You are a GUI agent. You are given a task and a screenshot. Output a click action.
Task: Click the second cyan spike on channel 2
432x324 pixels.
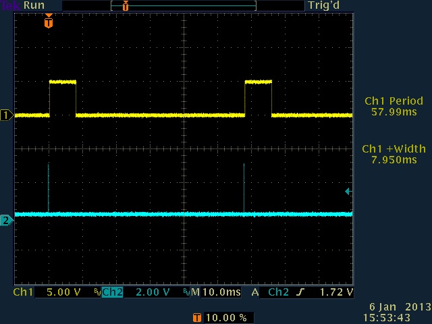pos(244,188)
